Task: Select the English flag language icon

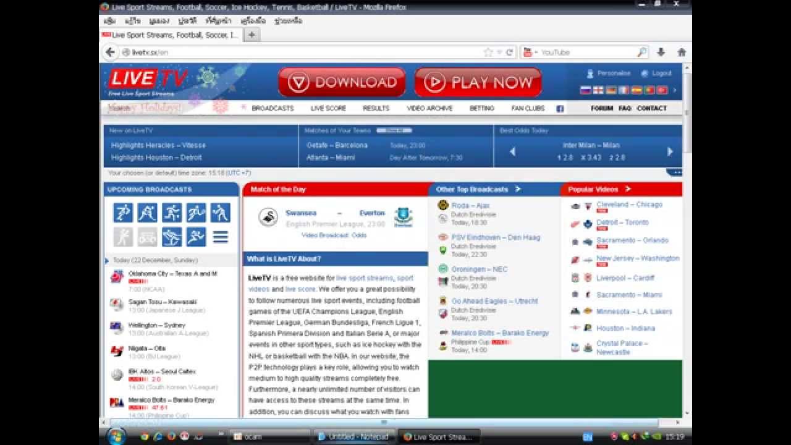Action: point(598,90)
